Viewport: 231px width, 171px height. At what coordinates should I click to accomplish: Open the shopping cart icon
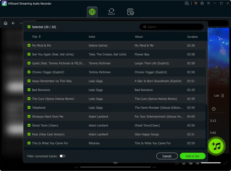(196, 3)
